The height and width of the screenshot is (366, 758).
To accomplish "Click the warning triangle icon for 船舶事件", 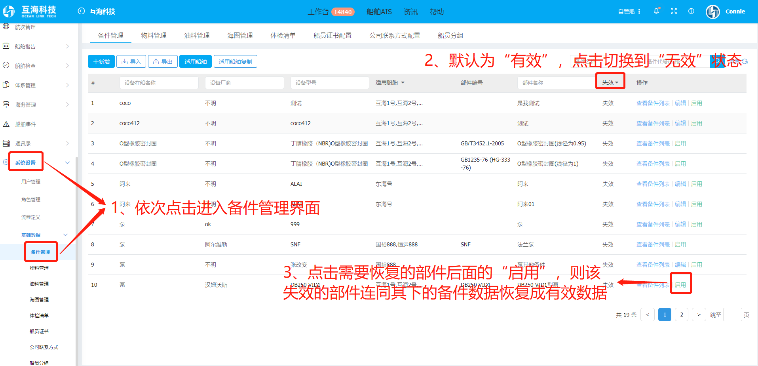I will (x=6, y=124).
